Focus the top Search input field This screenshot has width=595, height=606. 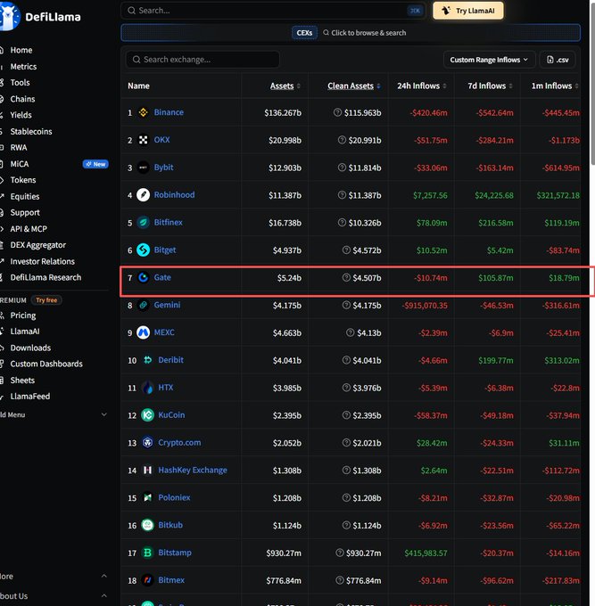tap(273, 11)
